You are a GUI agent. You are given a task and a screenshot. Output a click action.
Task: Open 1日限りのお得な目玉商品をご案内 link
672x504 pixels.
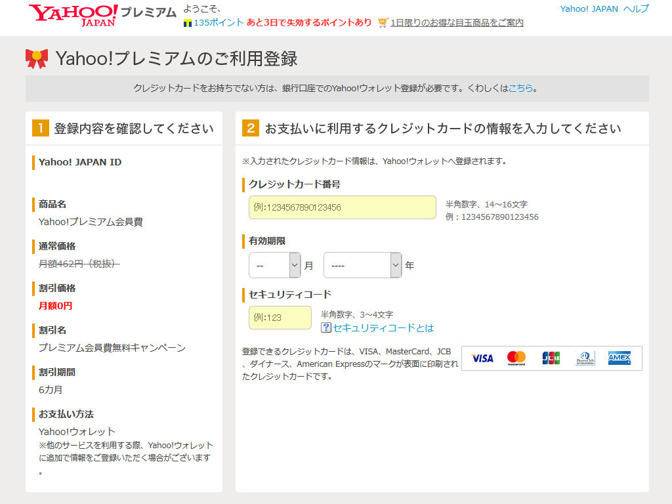tap(457, 23)
